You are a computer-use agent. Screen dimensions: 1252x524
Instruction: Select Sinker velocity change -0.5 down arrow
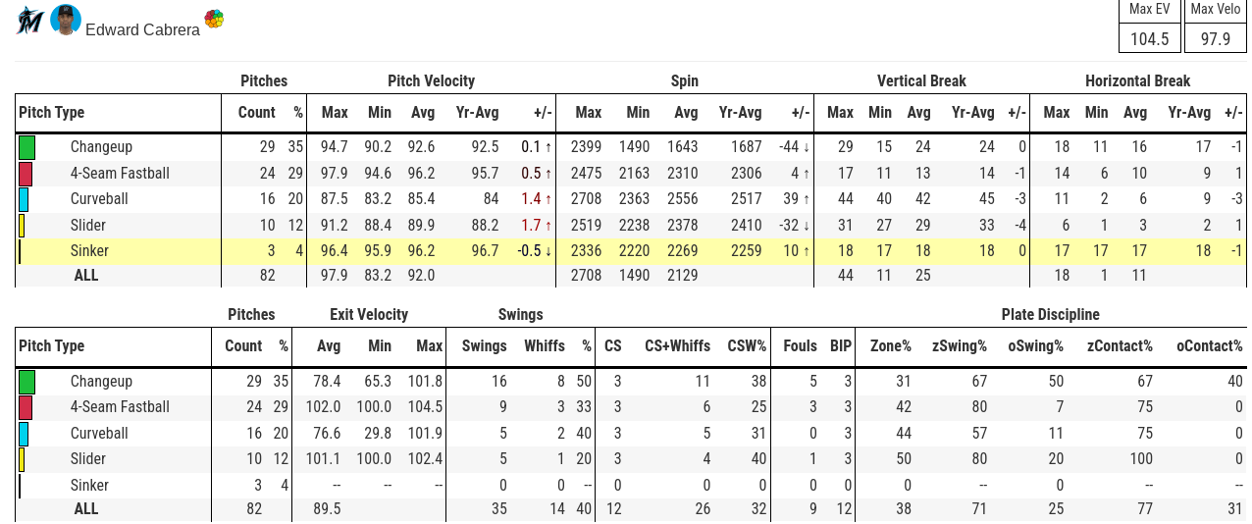pyautogui.click(x=534, y=251)
